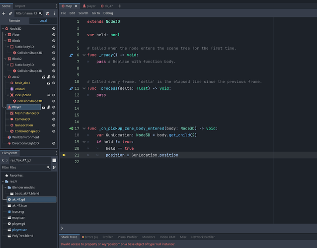
Task: Open the File menu in script editor
Action: (x=64, y=13)
